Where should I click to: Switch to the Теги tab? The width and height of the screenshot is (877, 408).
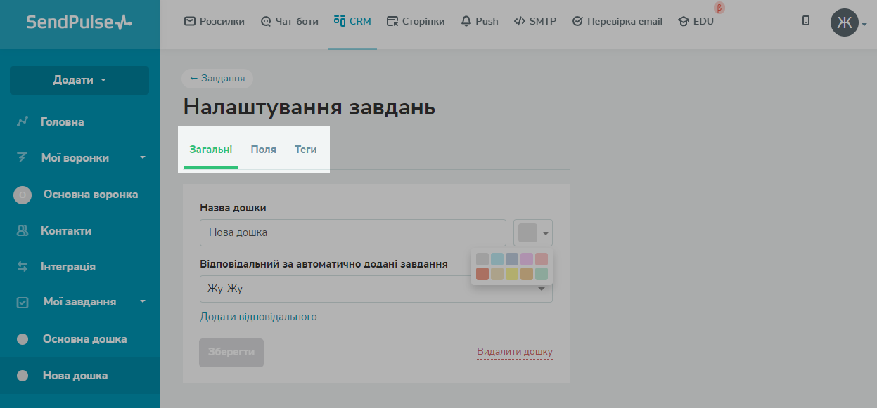tap(306, 150)
